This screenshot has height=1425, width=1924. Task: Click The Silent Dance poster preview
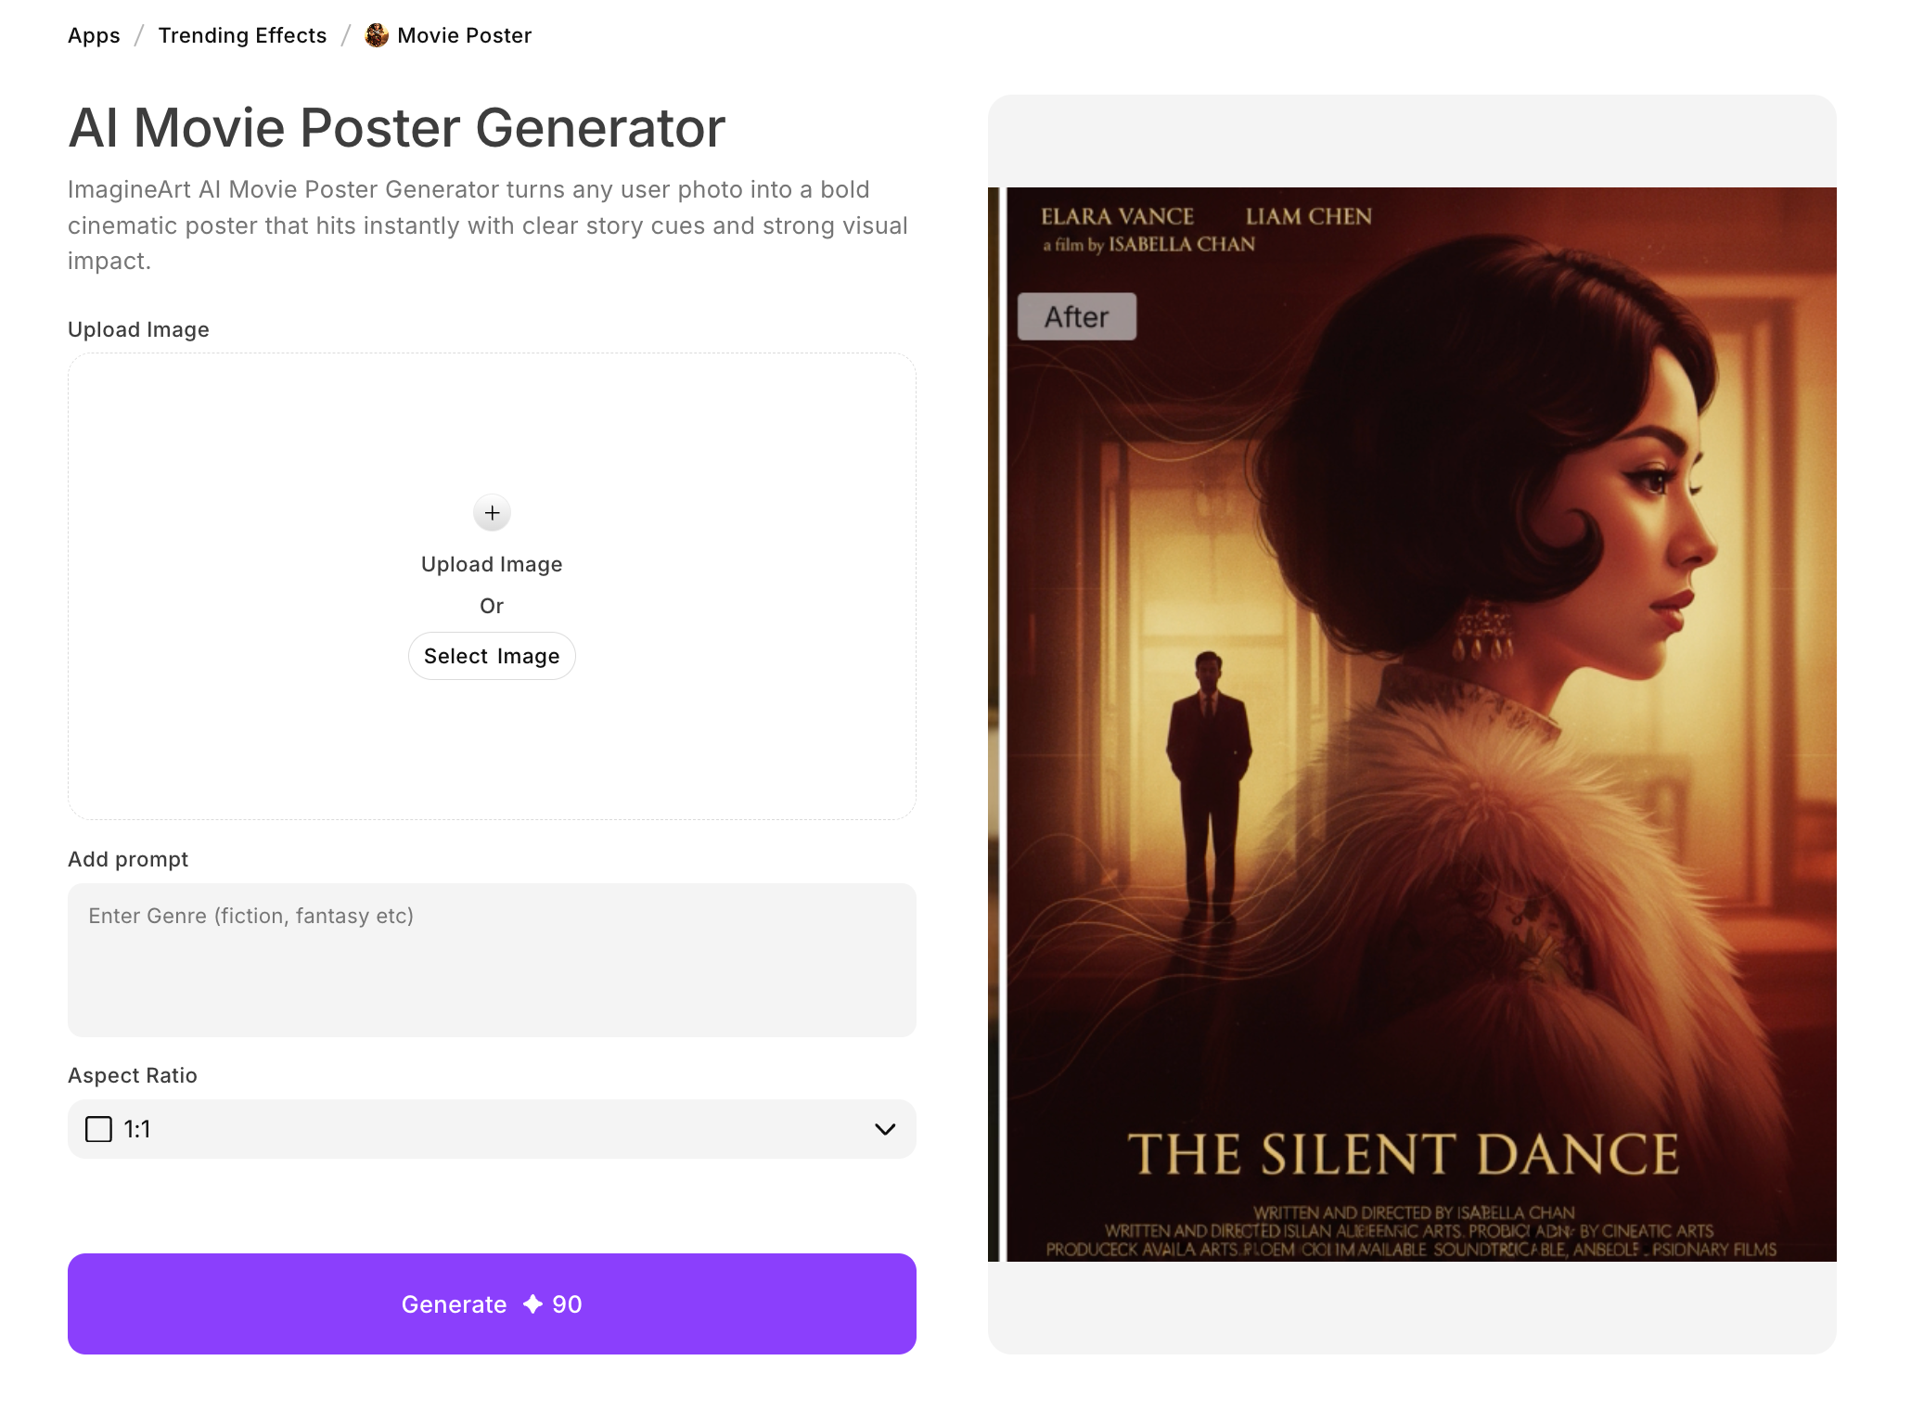pyautogui.click(x=1419, y=724)
